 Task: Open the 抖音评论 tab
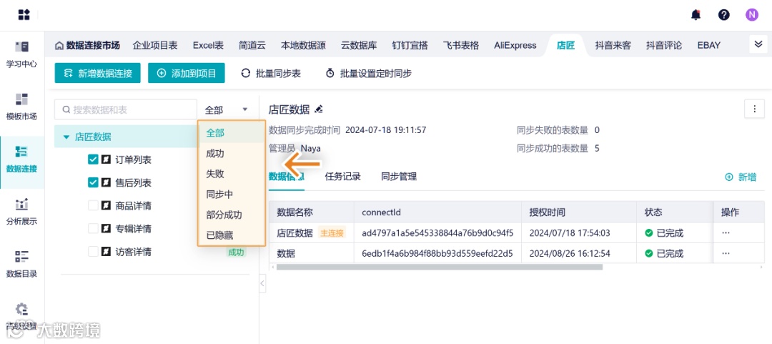point(663,45)
